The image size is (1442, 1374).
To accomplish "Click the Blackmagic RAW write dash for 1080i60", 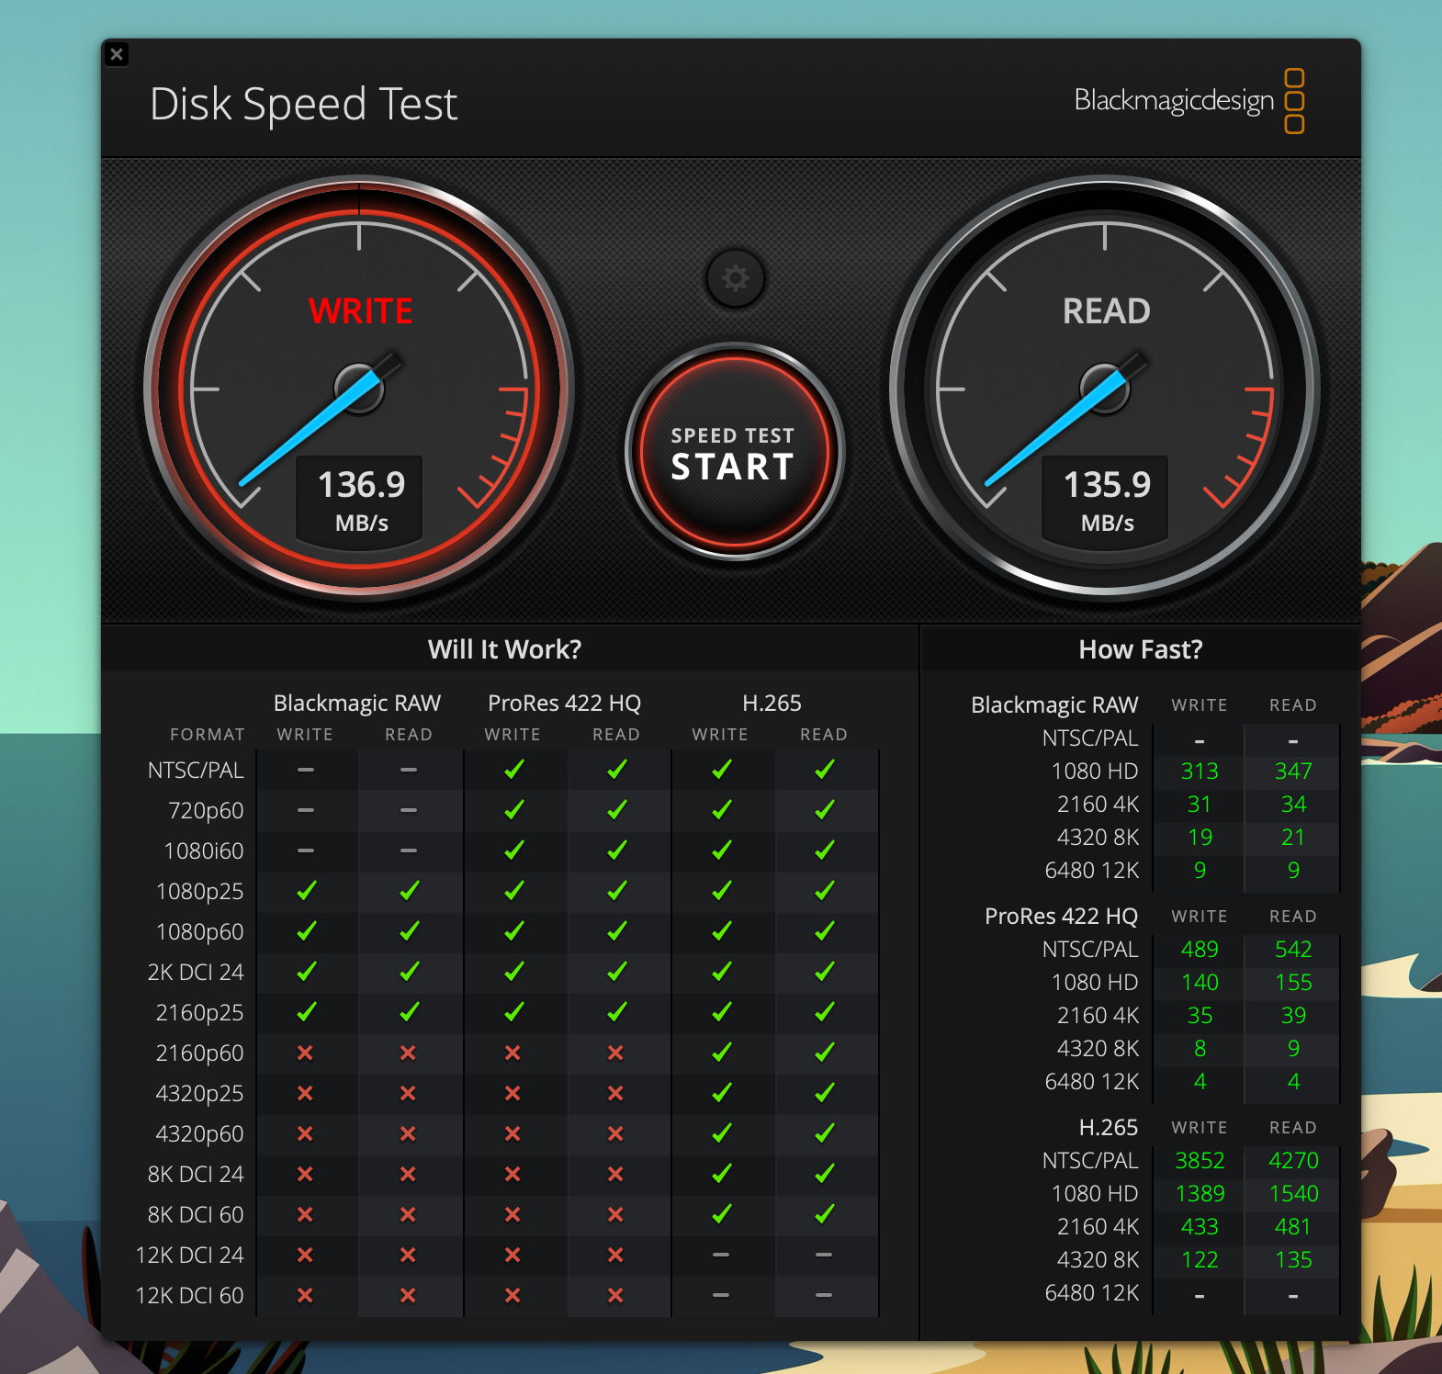I will (x=306, y=850).
